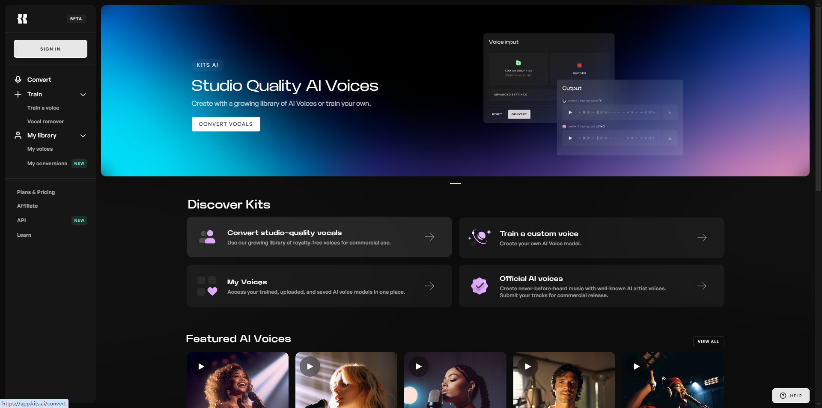Viewport: 822px width, 408px height.
Task: Click the page vertical scrollbar
Action: pos(818,98)
